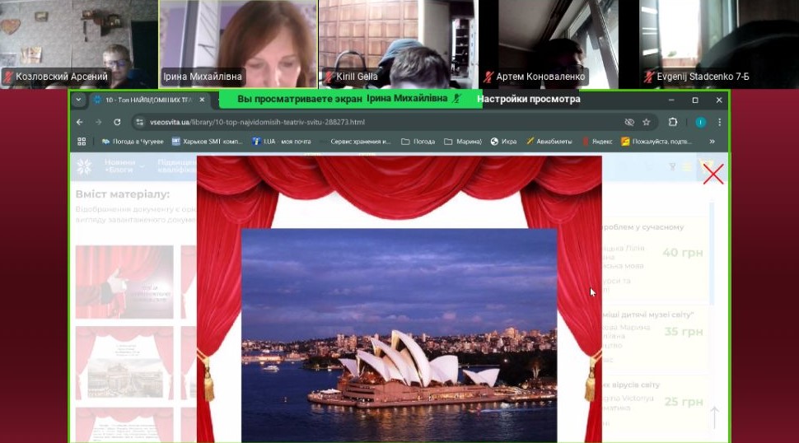799x443 pixels.
Task: Open the 35 грн material card
Action: pyautogui.click(x=656, y=338)
